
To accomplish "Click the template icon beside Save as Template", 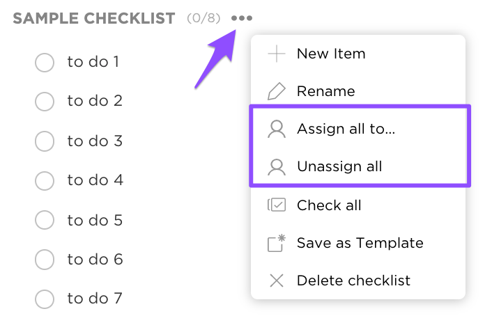I will tap(277, 243).
